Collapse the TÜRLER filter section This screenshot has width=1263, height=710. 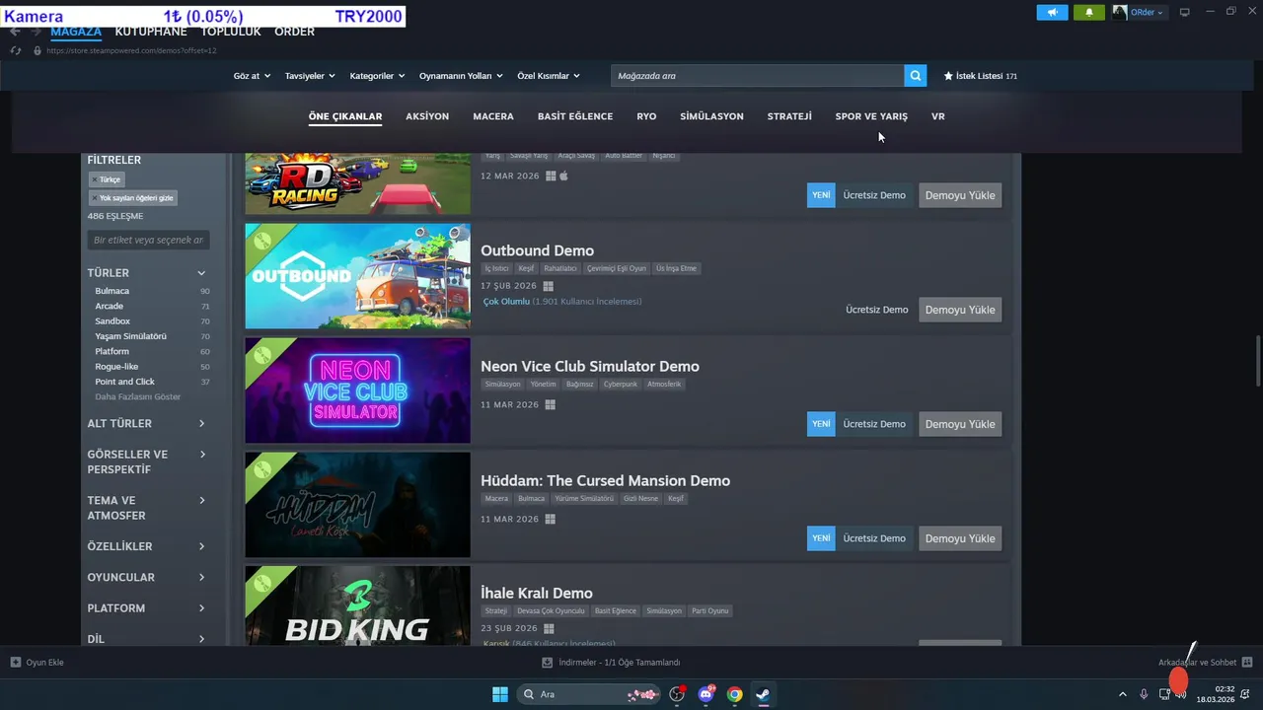[x=148, y=273]
